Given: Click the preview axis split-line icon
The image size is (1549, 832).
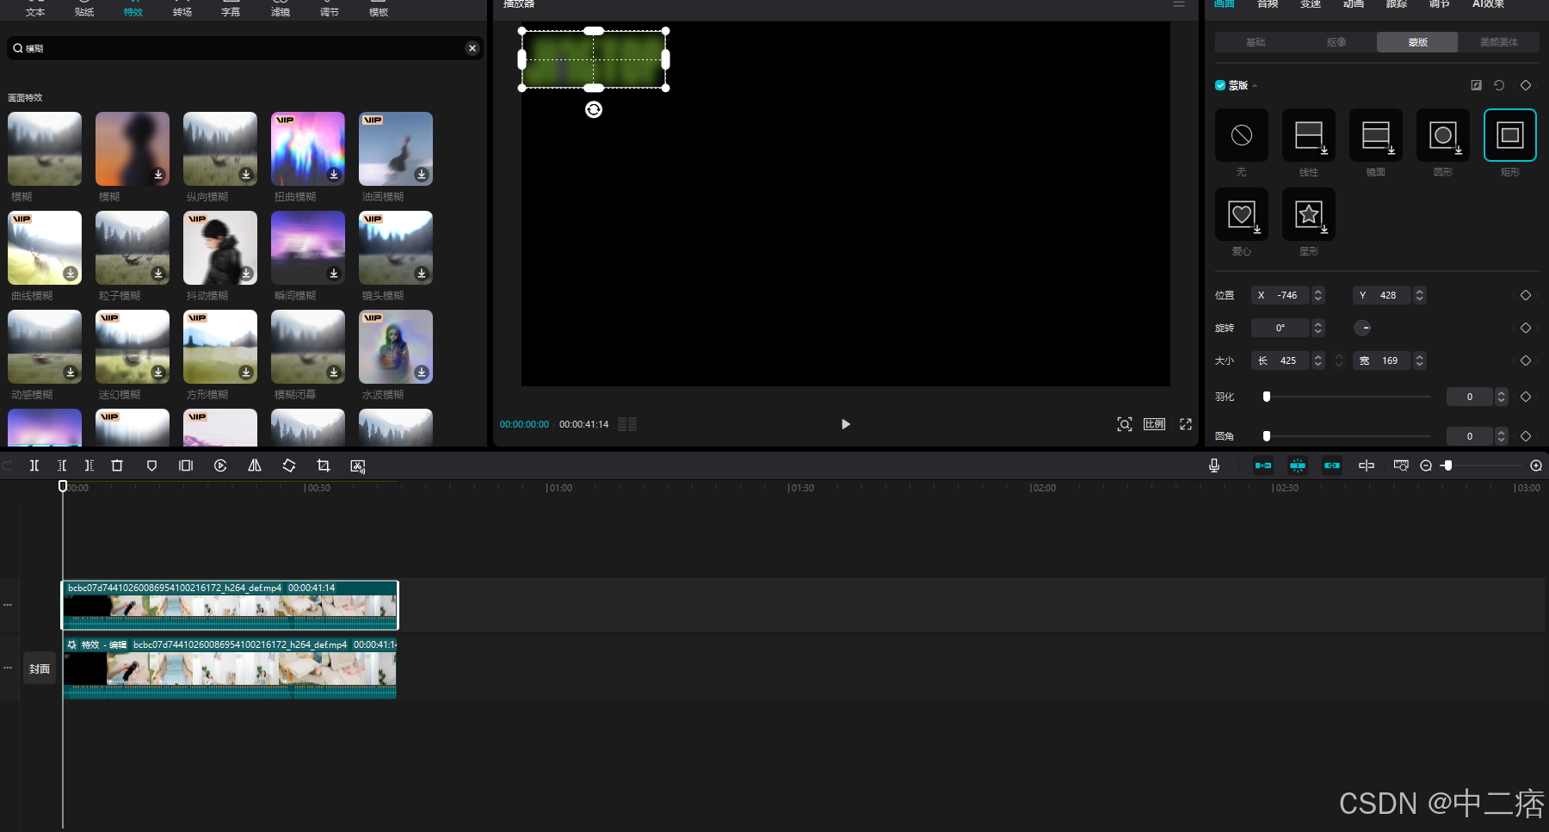Looking at the screenshot, I should pyautogui.click(x=1367, y=465).
